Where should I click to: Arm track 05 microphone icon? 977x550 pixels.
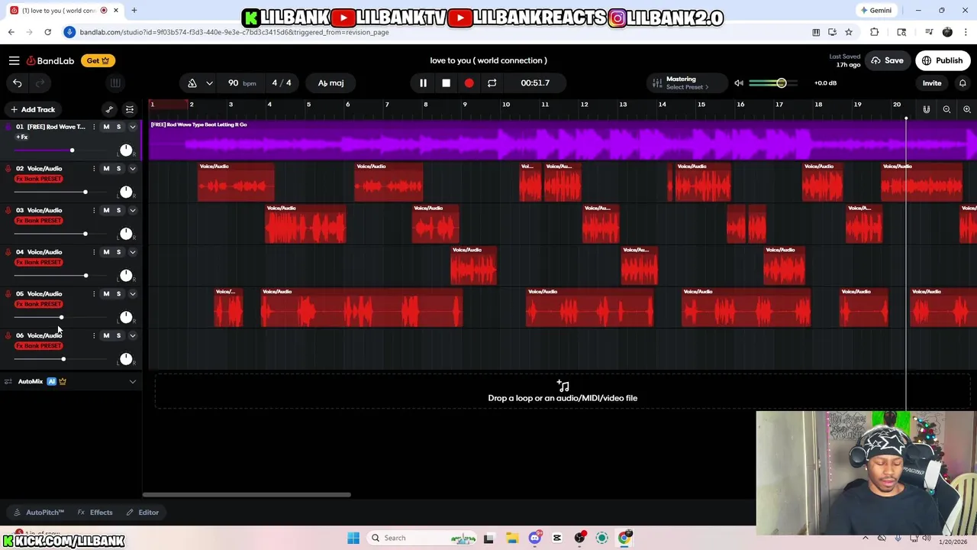click(x=8, y=293)
